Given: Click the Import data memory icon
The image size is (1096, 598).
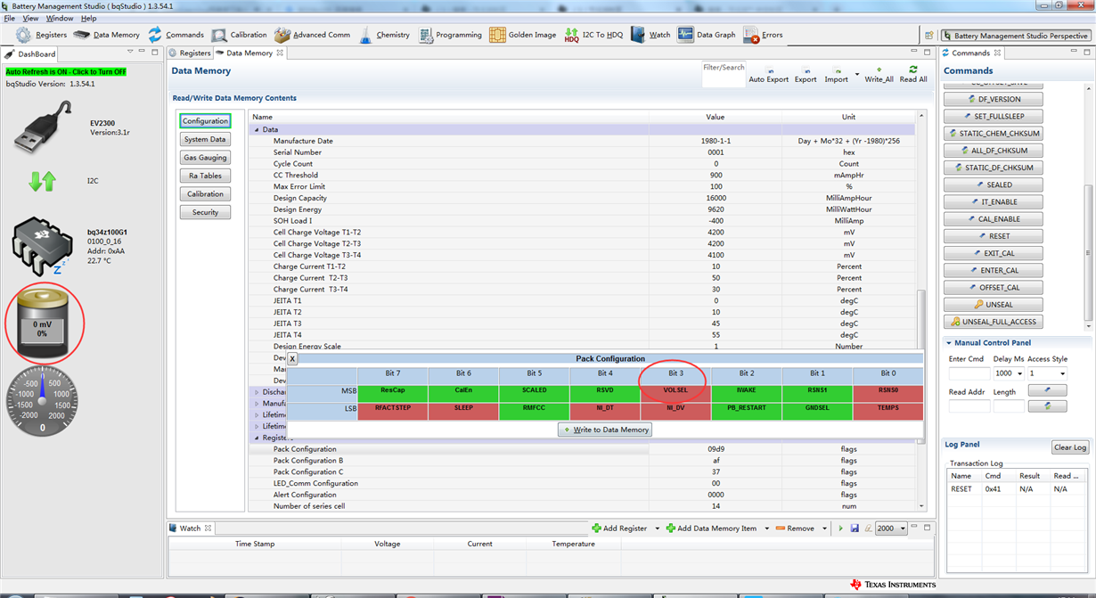Looking at the screenshot, I should [x=836, y=70].
